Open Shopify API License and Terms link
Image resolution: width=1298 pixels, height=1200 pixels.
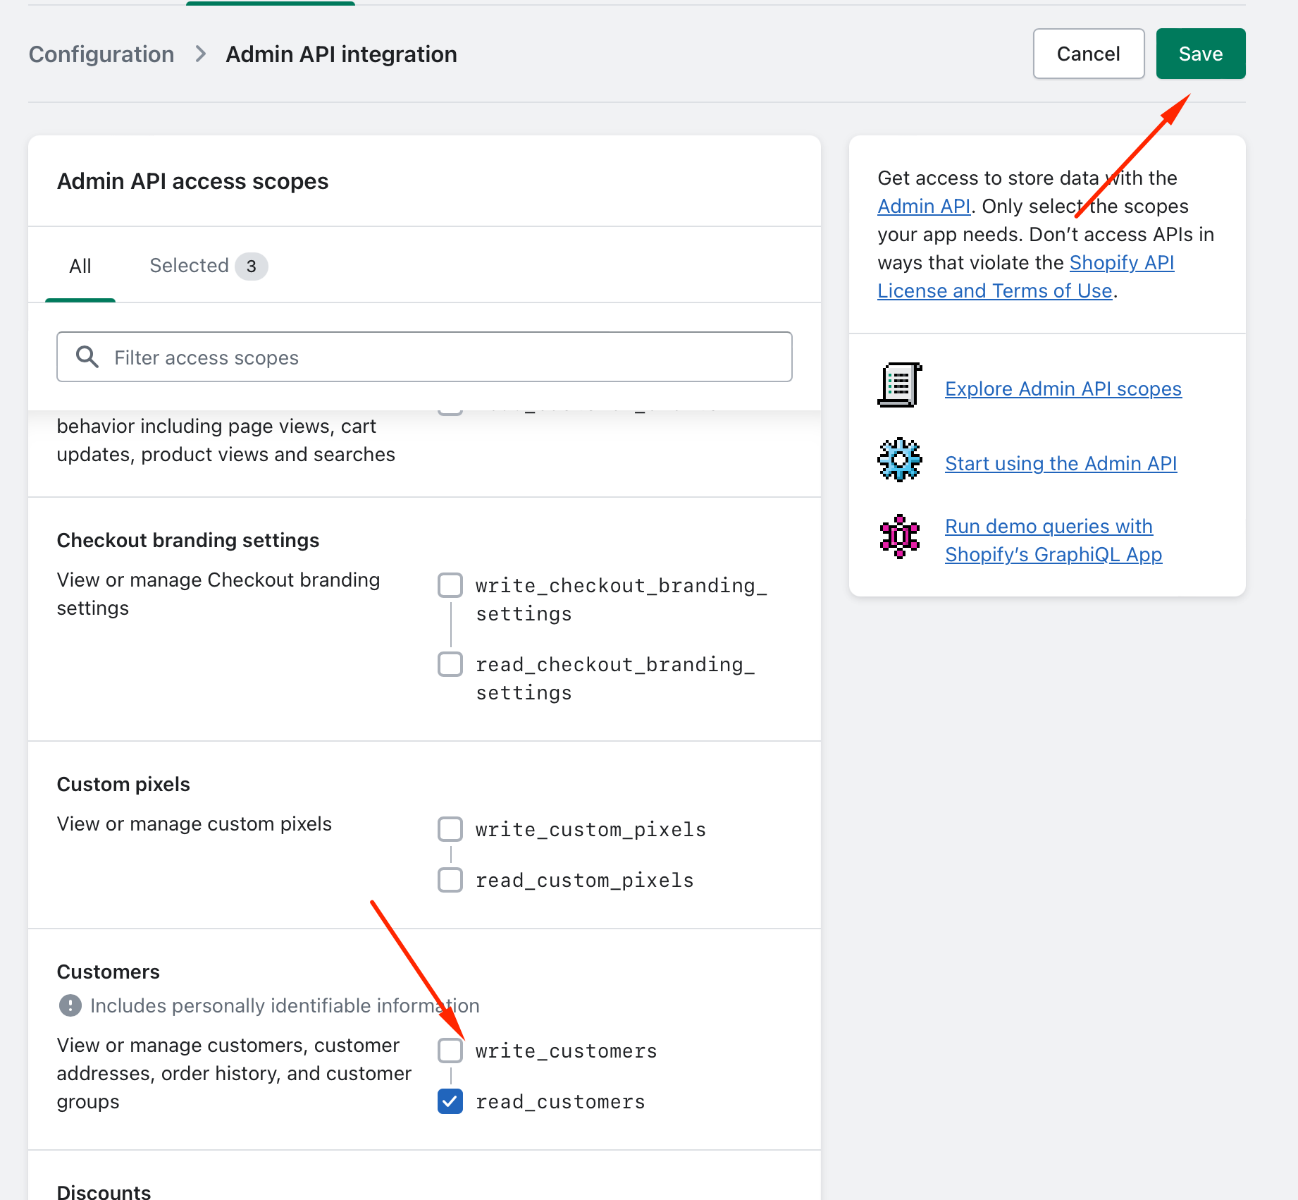(x=1025, y=276)
